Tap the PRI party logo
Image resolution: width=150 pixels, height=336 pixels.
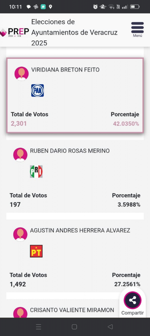(36, 171)
